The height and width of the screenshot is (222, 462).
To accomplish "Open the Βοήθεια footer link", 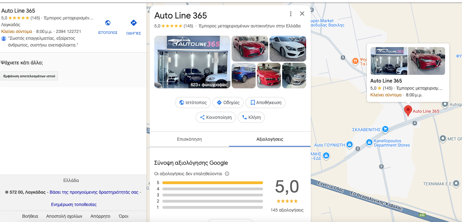I will coord(30,216).
